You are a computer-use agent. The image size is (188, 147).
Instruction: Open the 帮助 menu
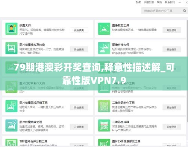(159, 2)
